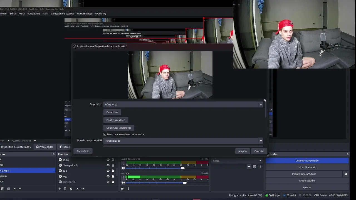The height and width of the screenshot is (200, 356).
Task: Select the segi source row
Action: 86,176
